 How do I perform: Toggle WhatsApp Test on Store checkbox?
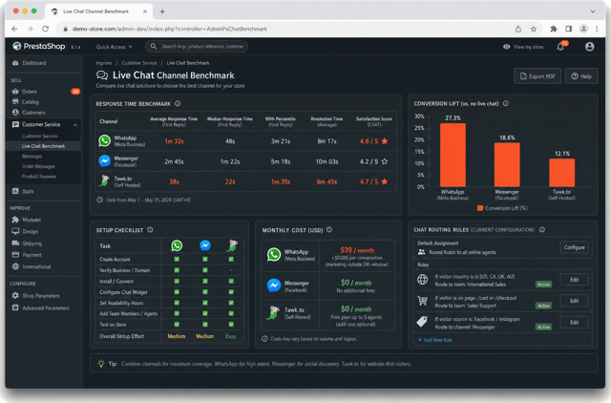coord(177,325)
